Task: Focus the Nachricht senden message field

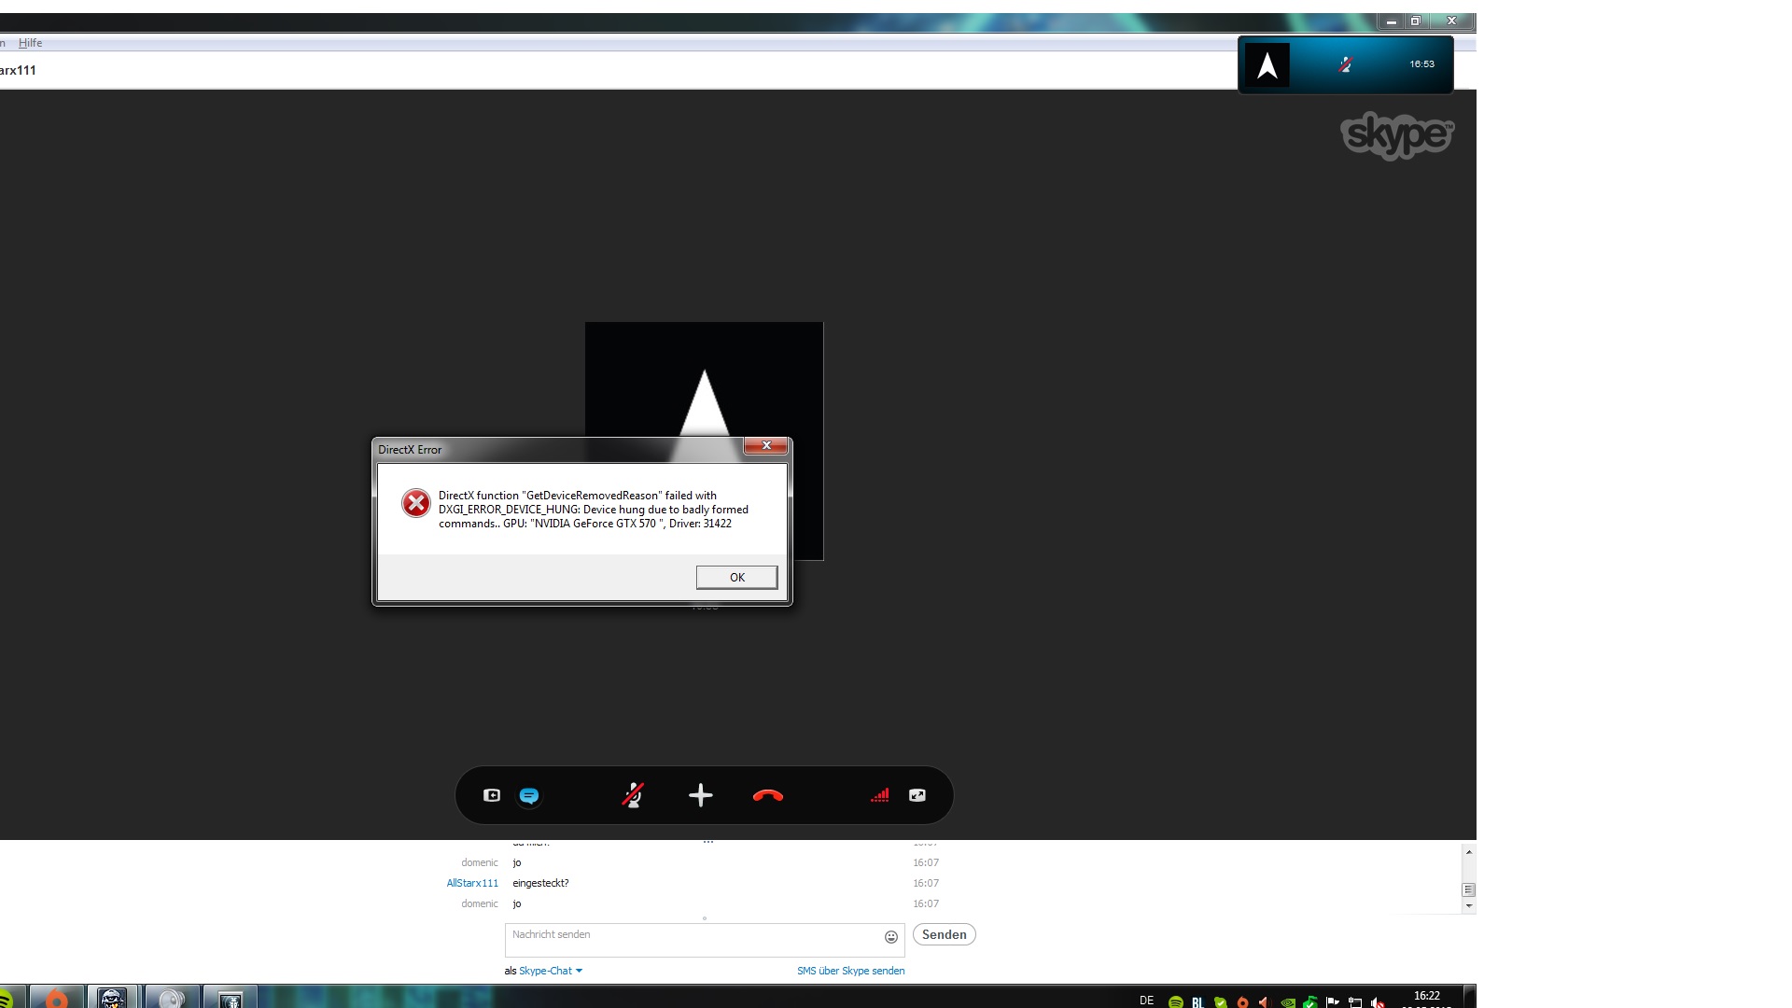Action: tap(691, 939)
